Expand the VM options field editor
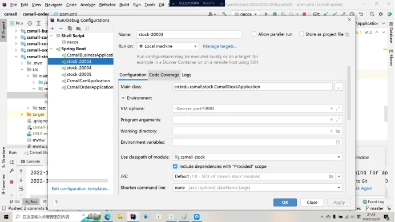The height and width of the screenshot is (222, 395). click(338, 108)
